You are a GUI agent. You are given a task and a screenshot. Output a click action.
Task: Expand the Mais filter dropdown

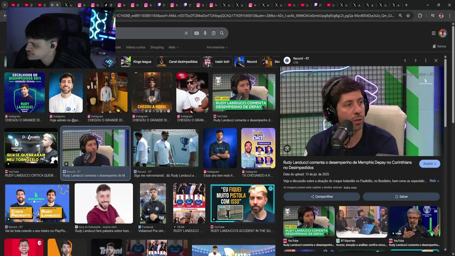point(173,47)
